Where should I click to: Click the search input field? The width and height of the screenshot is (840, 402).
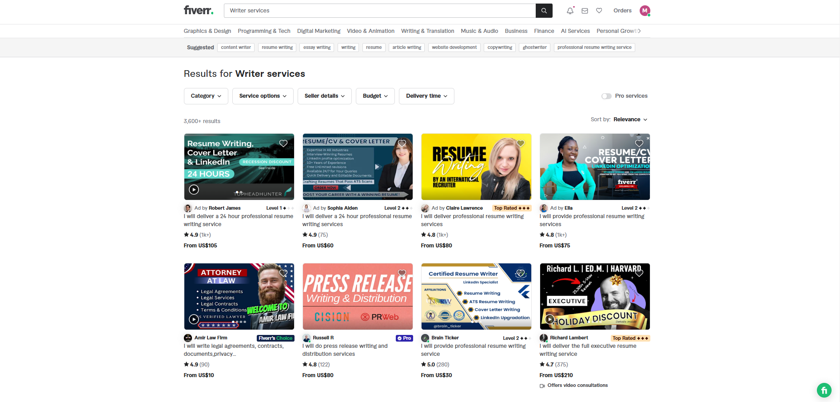point(380,11)
